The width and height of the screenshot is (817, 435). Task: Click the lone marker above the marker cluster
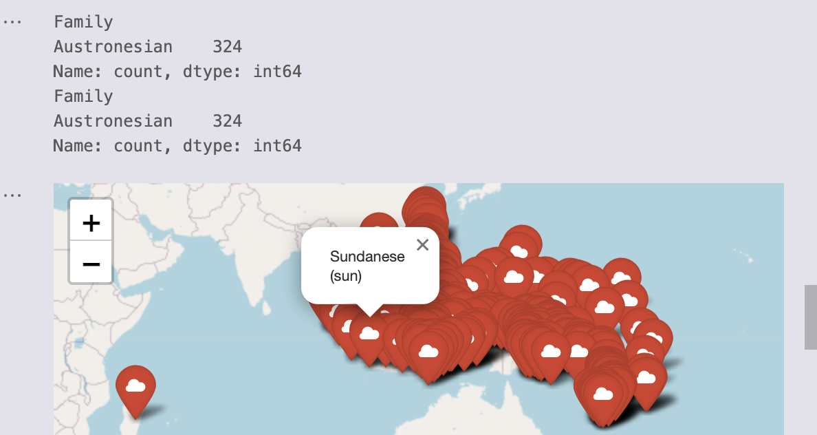click(x=379, y=224)
